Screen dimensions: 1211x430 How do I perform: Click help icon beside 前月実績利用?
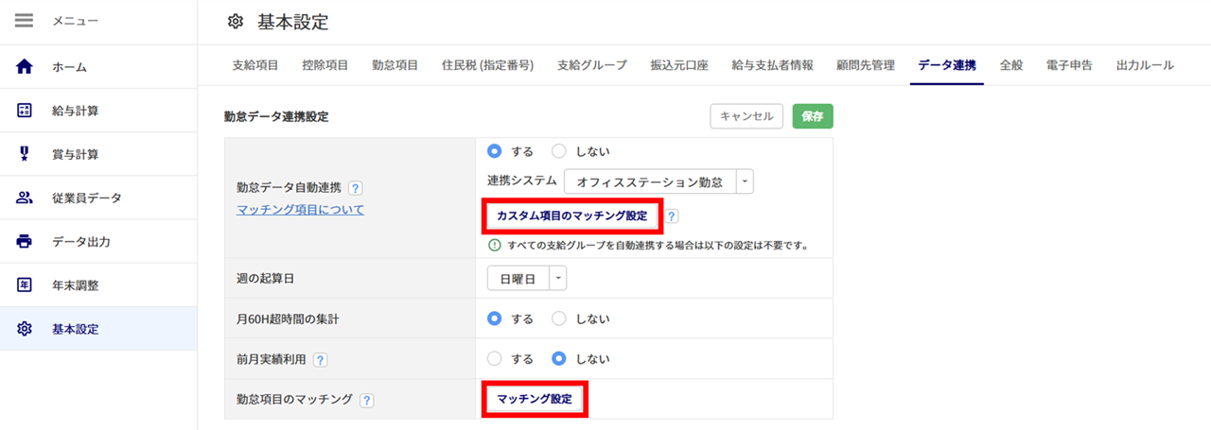click(321, 360)
